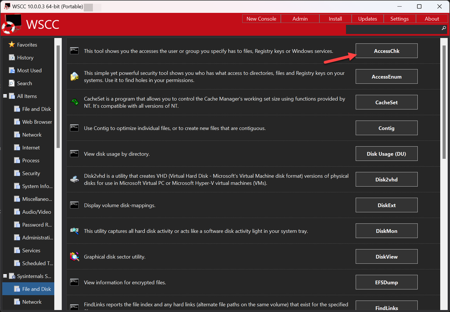Click the search magnifier in top search box
450x312 pixels.
[444, 28]
